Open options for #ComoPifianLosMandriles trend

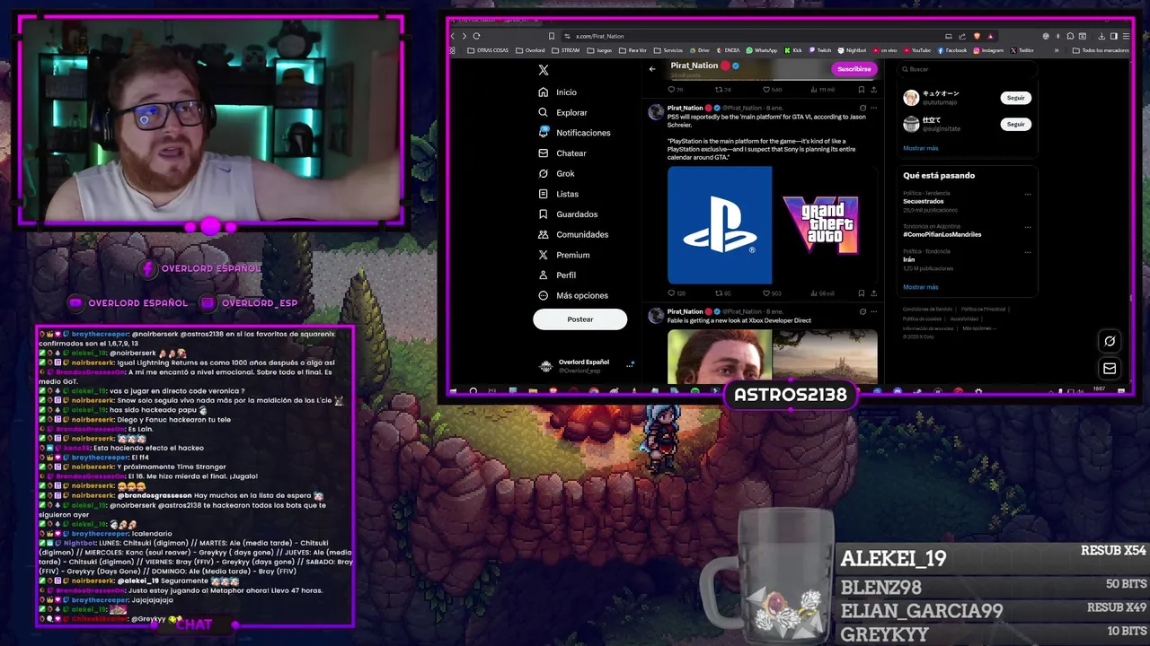1028,226
